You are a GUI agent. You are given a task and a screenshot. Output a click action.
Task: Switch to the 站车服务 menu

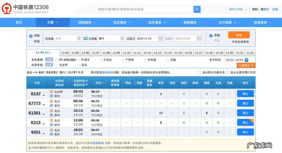point(155,22)
